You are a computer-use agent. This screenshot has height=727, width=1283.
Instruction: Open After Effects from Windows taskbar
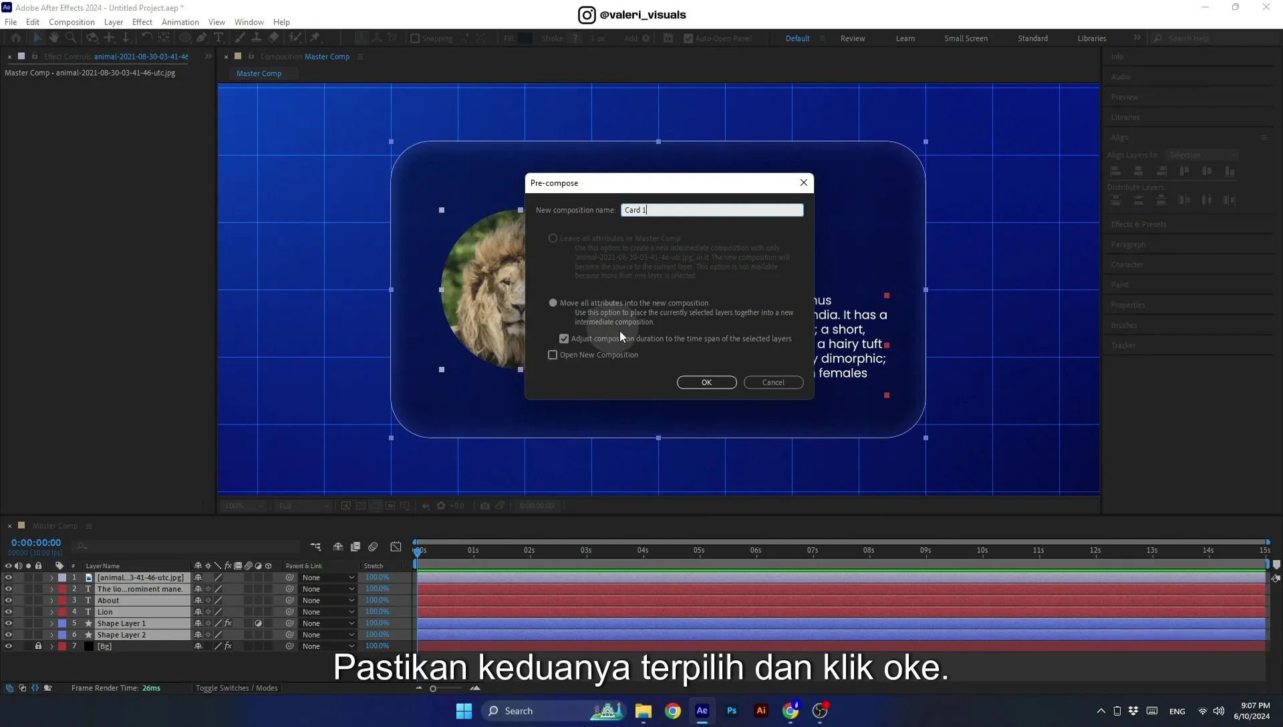(x=702, y=711)
